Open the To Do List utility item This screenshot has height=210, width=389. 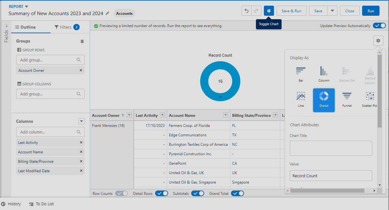point(41,204)
